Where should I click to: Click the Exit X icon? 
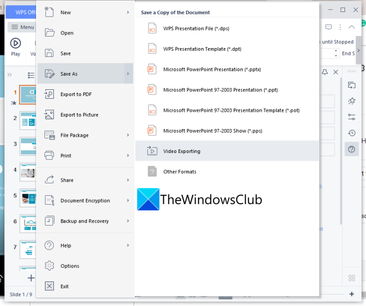coord(49,286)
